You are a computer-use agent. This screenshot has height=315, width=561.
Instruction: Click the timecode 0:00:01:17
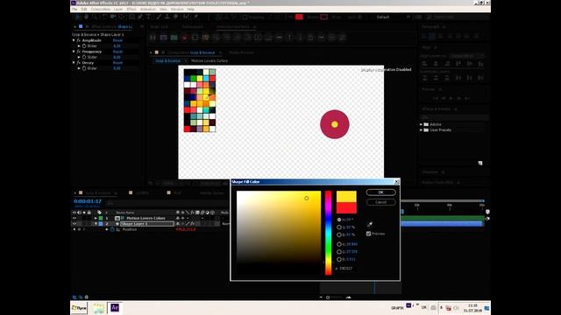[88, 201]
